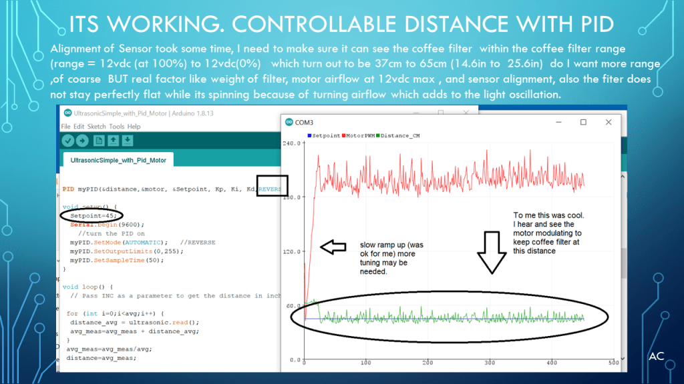Create a new sketch with the New icon

(98, 141)
